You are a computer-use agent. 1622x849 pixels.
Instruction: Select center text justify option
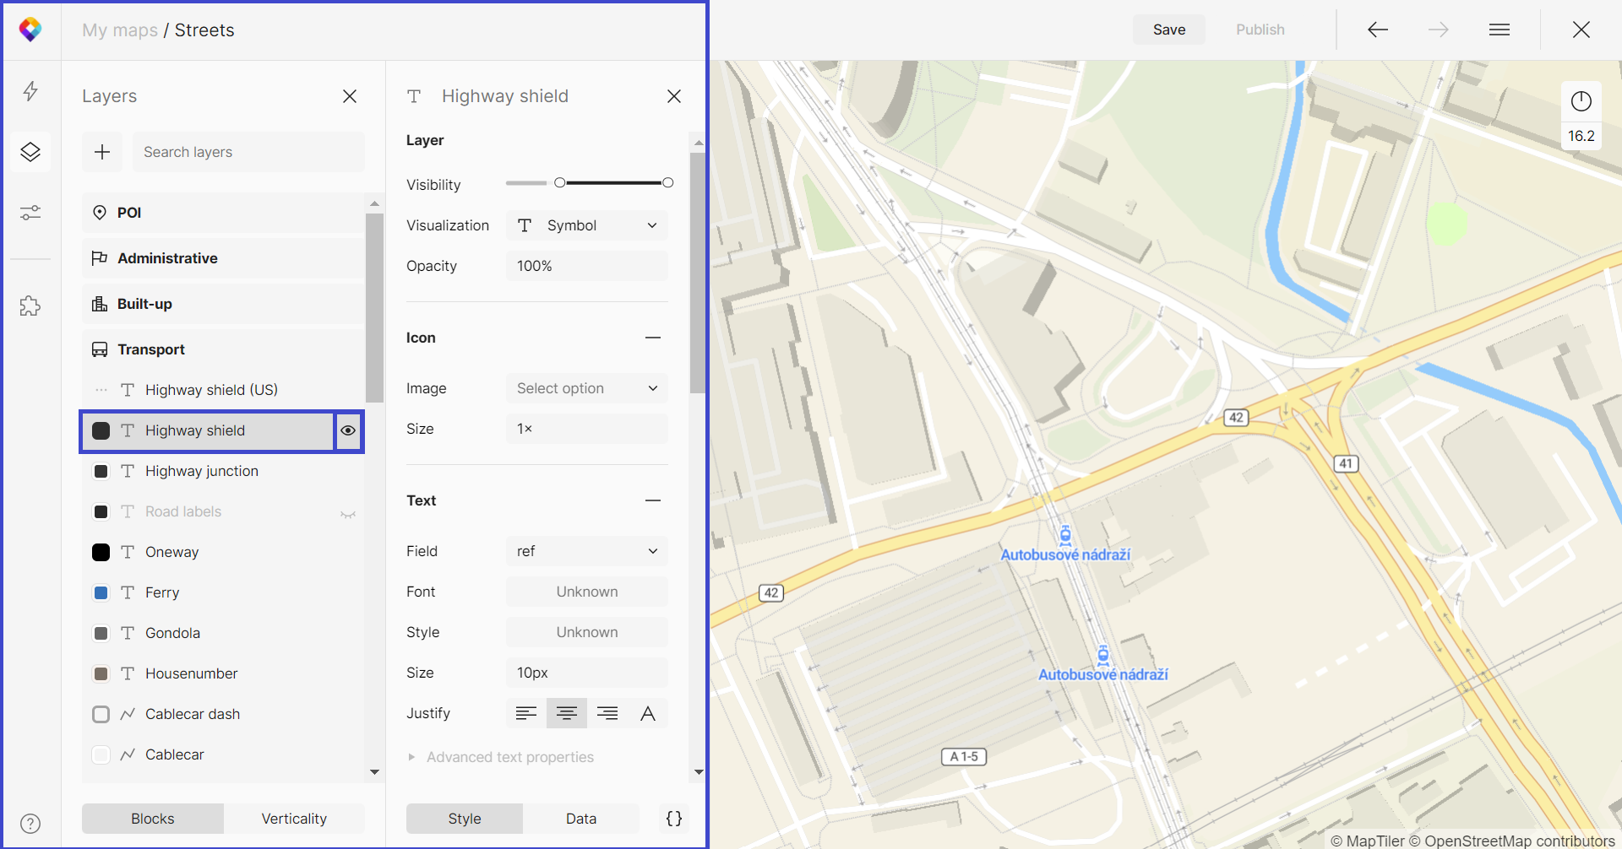pyautogui.click(x=567, y=714)
